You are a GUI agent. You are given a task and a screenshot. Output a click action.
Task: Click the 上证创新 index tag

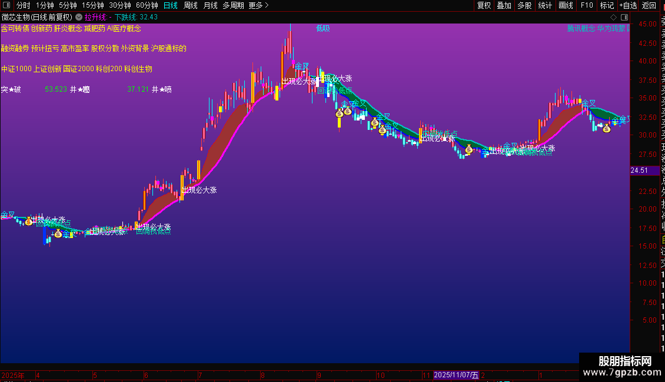tap(47, 69)
